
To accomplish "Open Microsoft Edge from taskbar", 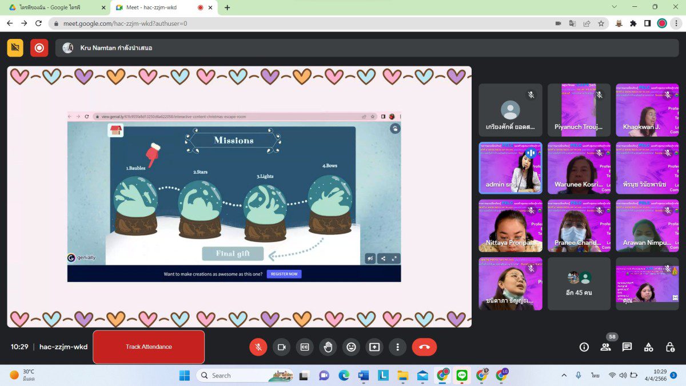I will pos(344,376).
